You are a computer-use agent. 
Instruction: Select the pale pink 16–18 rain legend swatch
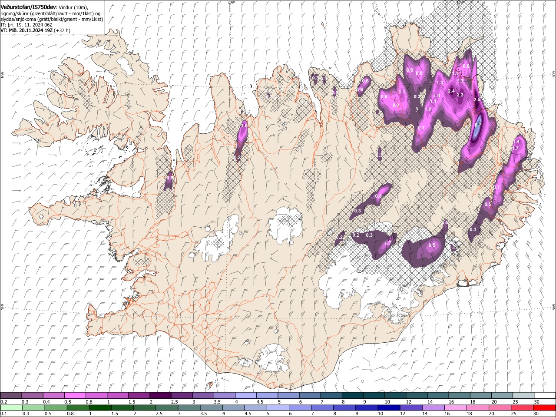pos(456,407)
